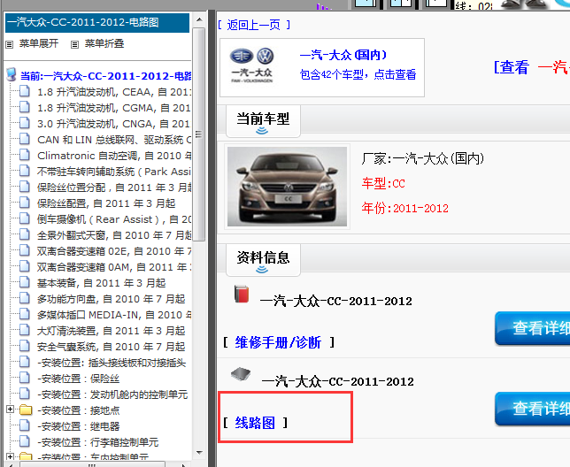Open 菜单折叠 menu option
This screenshot has height=467, width=570.
tap(104, 43)
